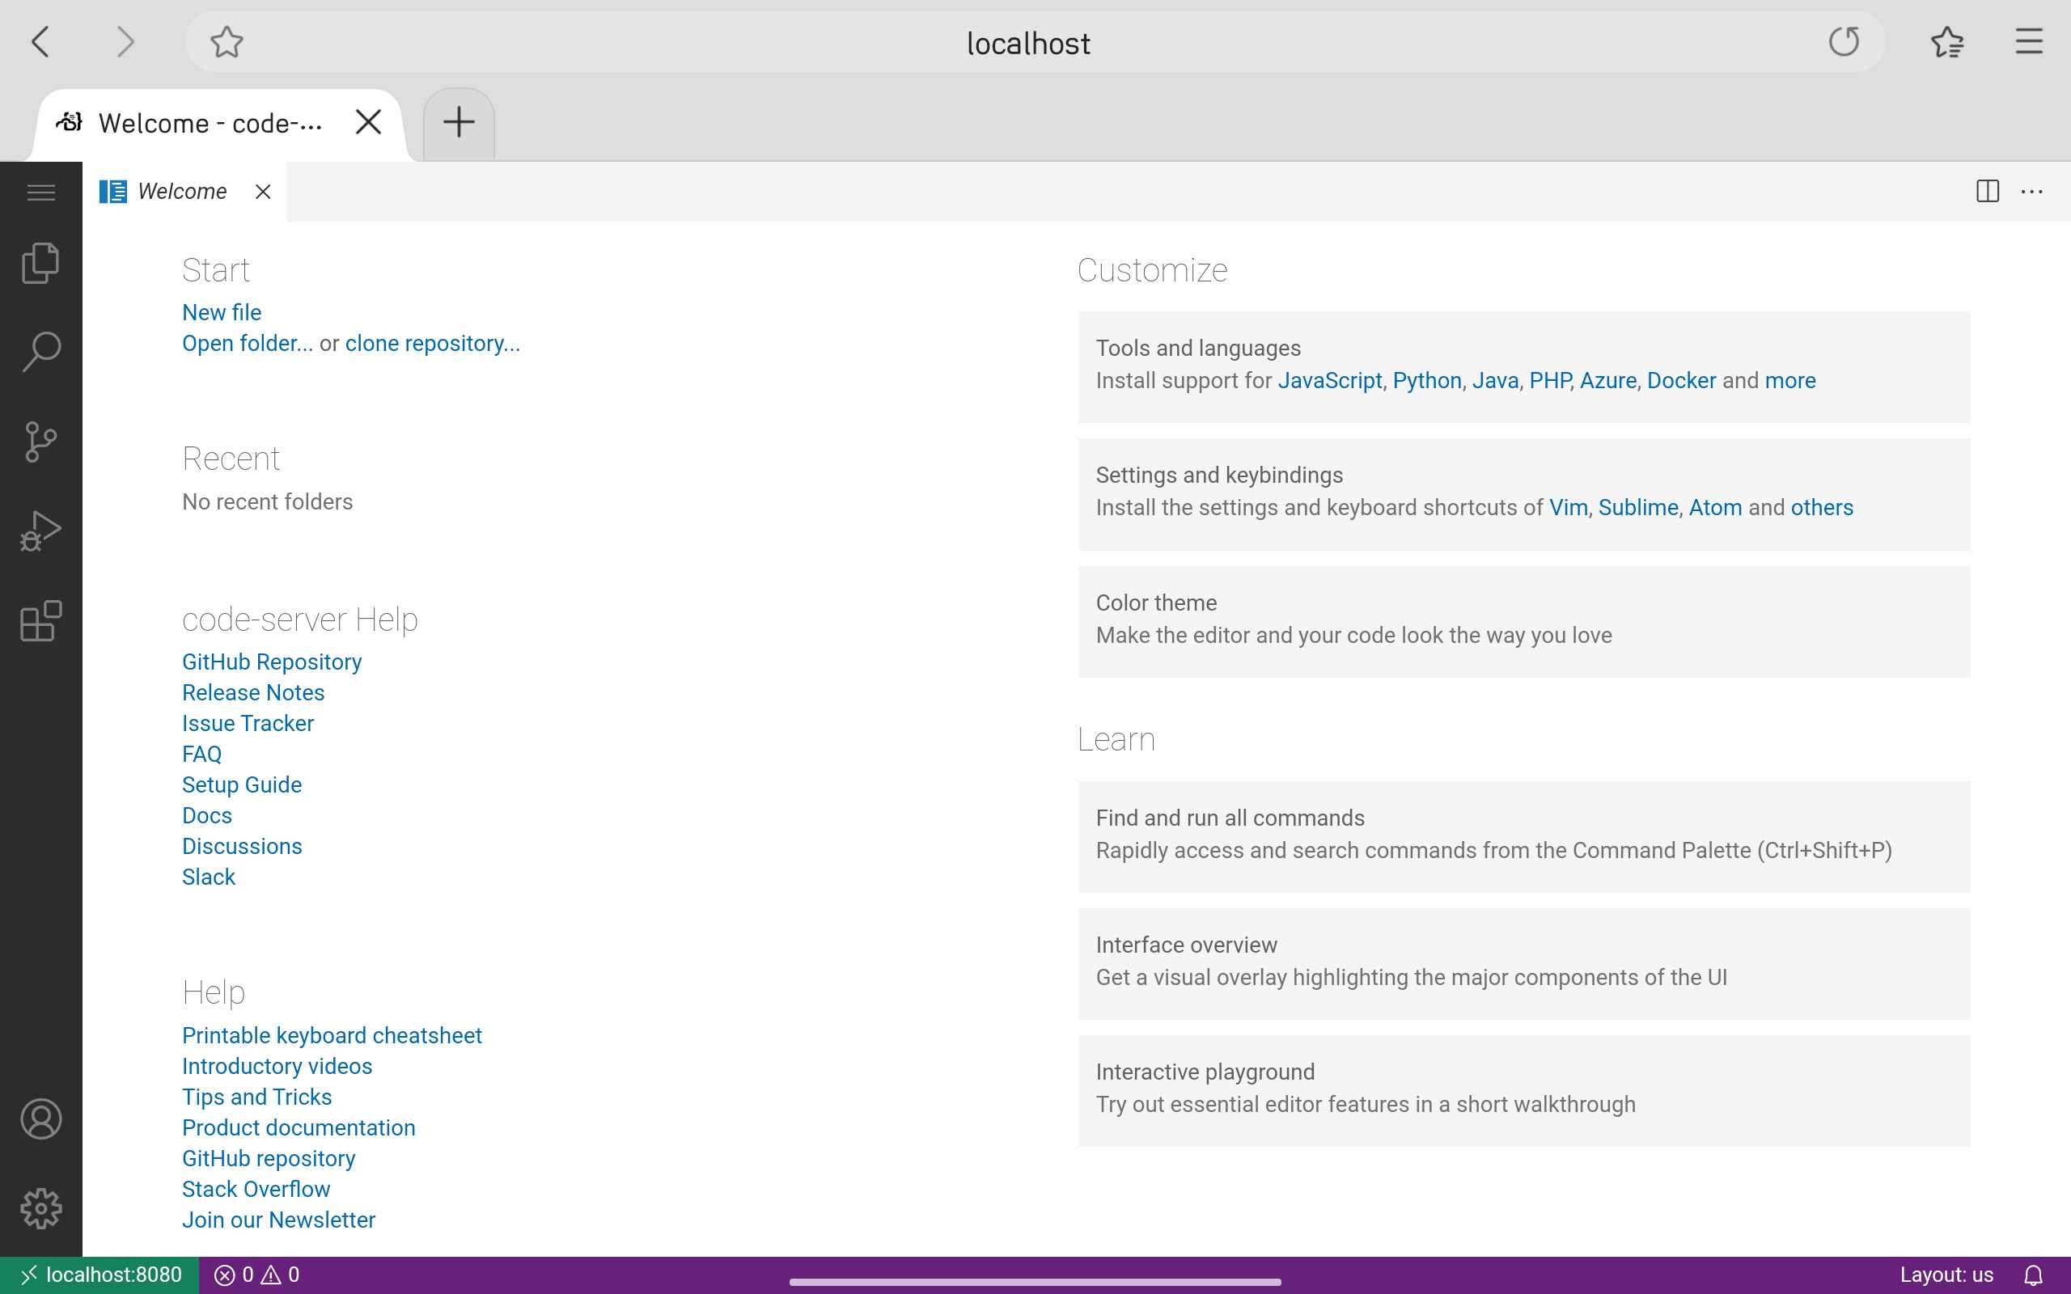The image size is (2071, 1294).
Task: Install Docker support link
Action: pos(1681,381)
